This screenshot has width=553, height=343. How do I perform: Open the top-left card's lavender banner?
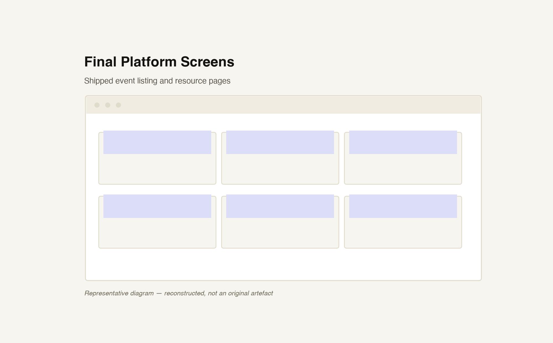point(157,142)
